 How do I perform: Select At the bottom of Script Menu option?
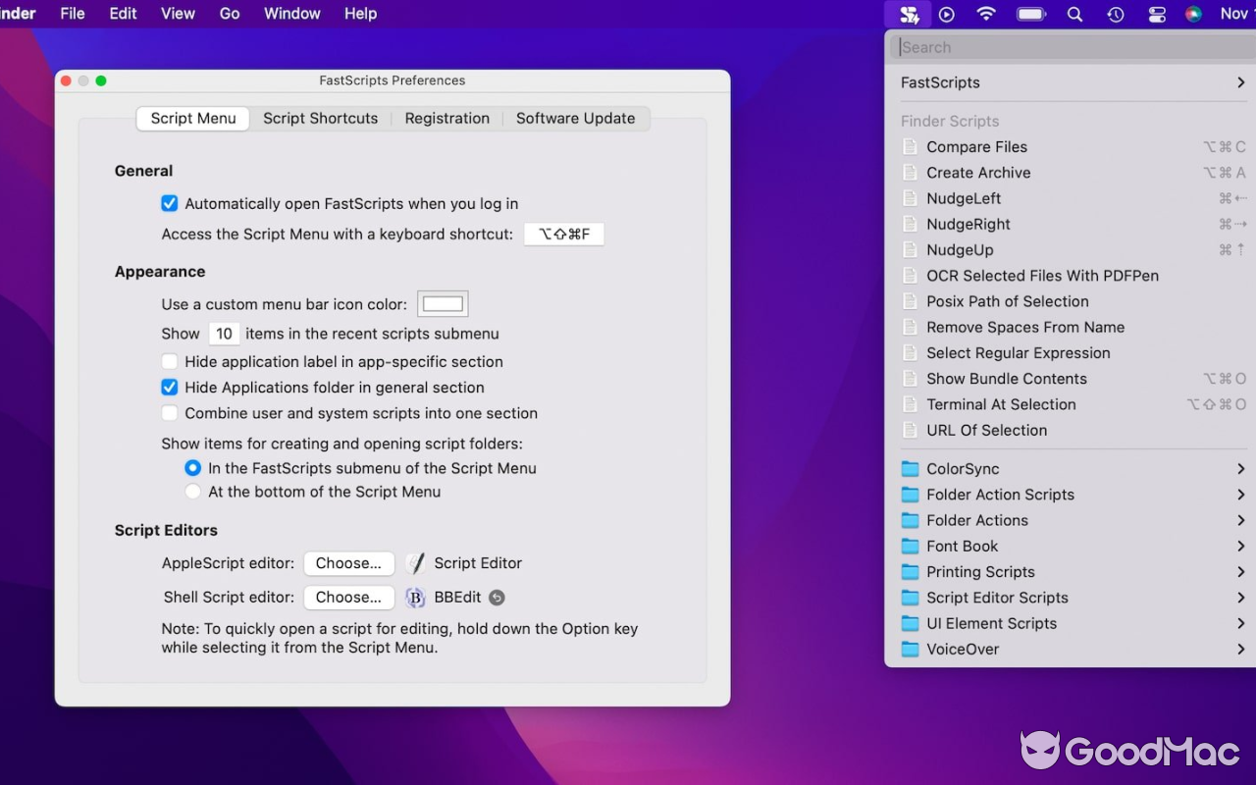click(x=193, y=492)
